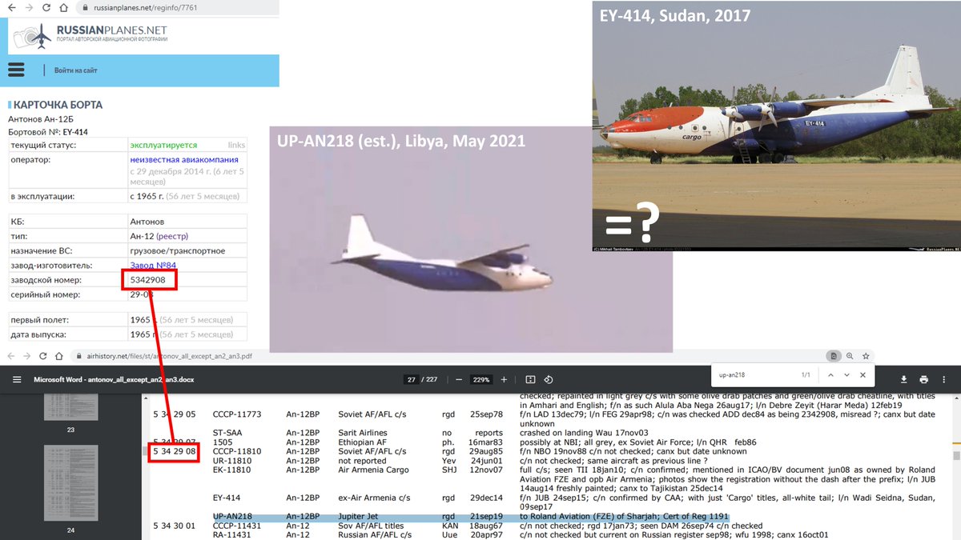Click the 229% zoom level field
The width and height of the screenshot is (961, 540).
pyautogui.click(x=481, y=379)
